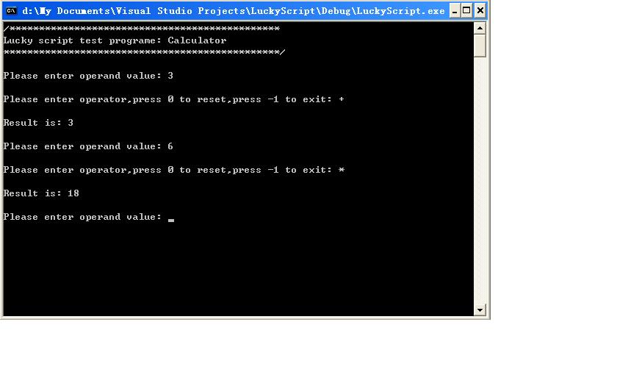Click the 'Lucky script test programe: Calculator' heading
The image size is (617, 386).
coord(115,40)
